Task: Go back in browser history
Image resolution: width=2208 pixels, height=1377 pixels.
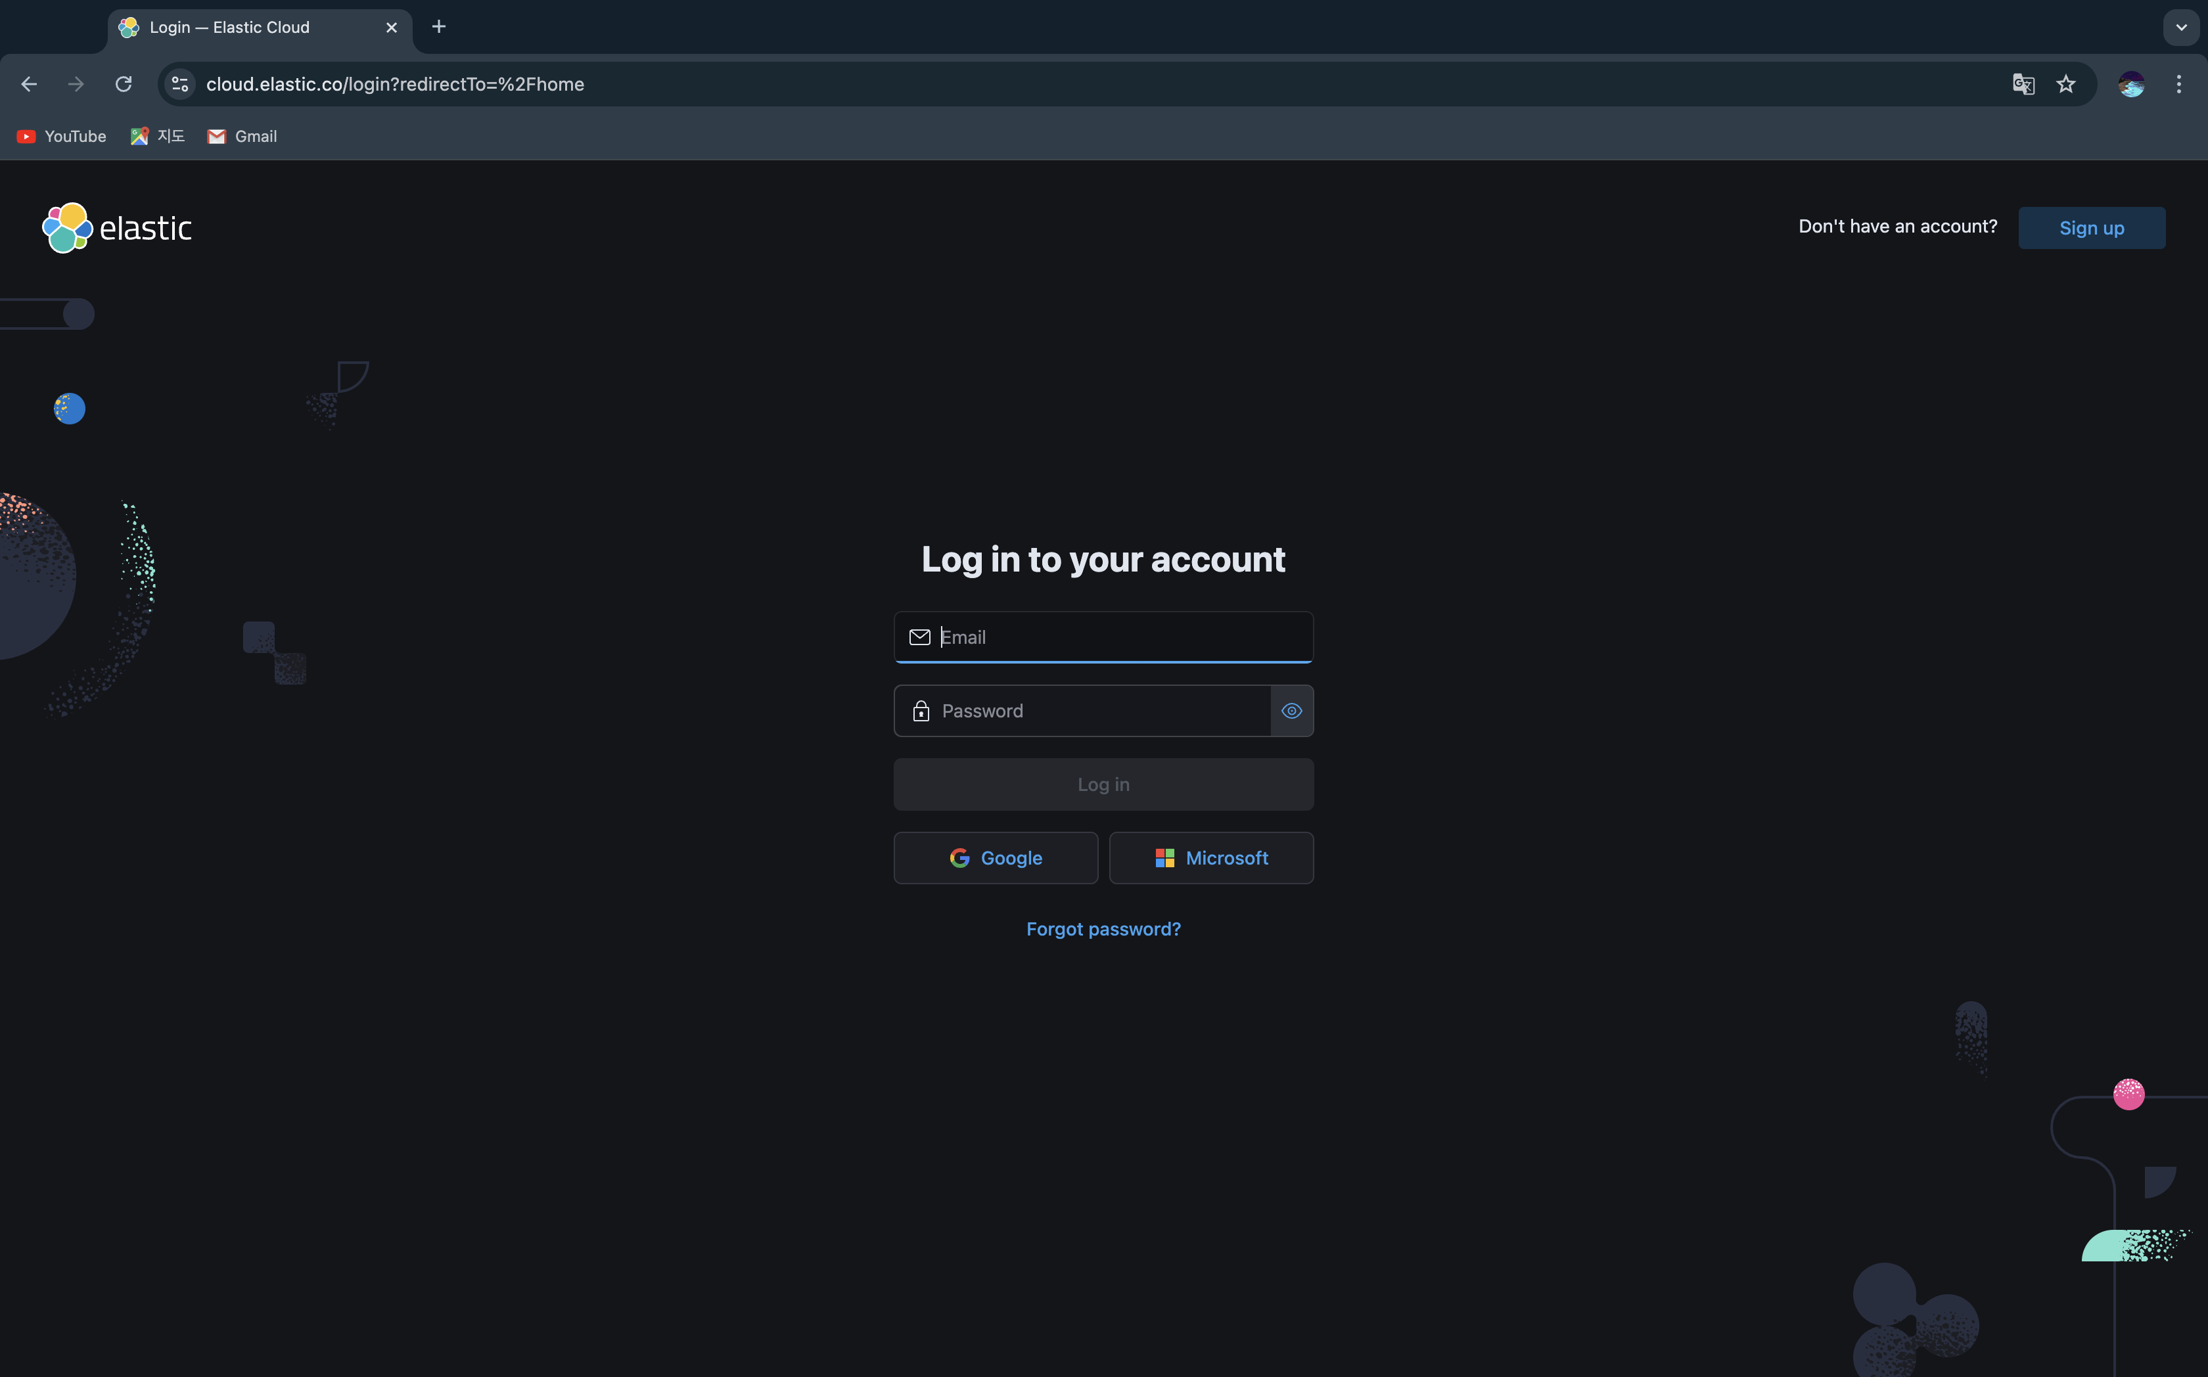Action: [29, 84]
